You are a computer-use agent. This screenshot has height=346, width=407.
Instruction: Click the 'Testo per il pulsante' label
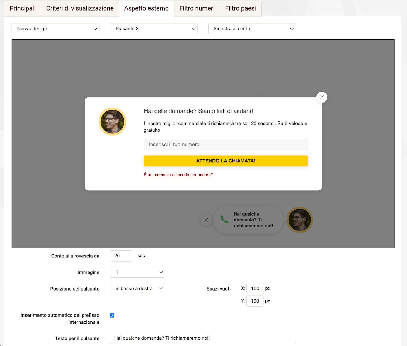(x=77, y=338)
